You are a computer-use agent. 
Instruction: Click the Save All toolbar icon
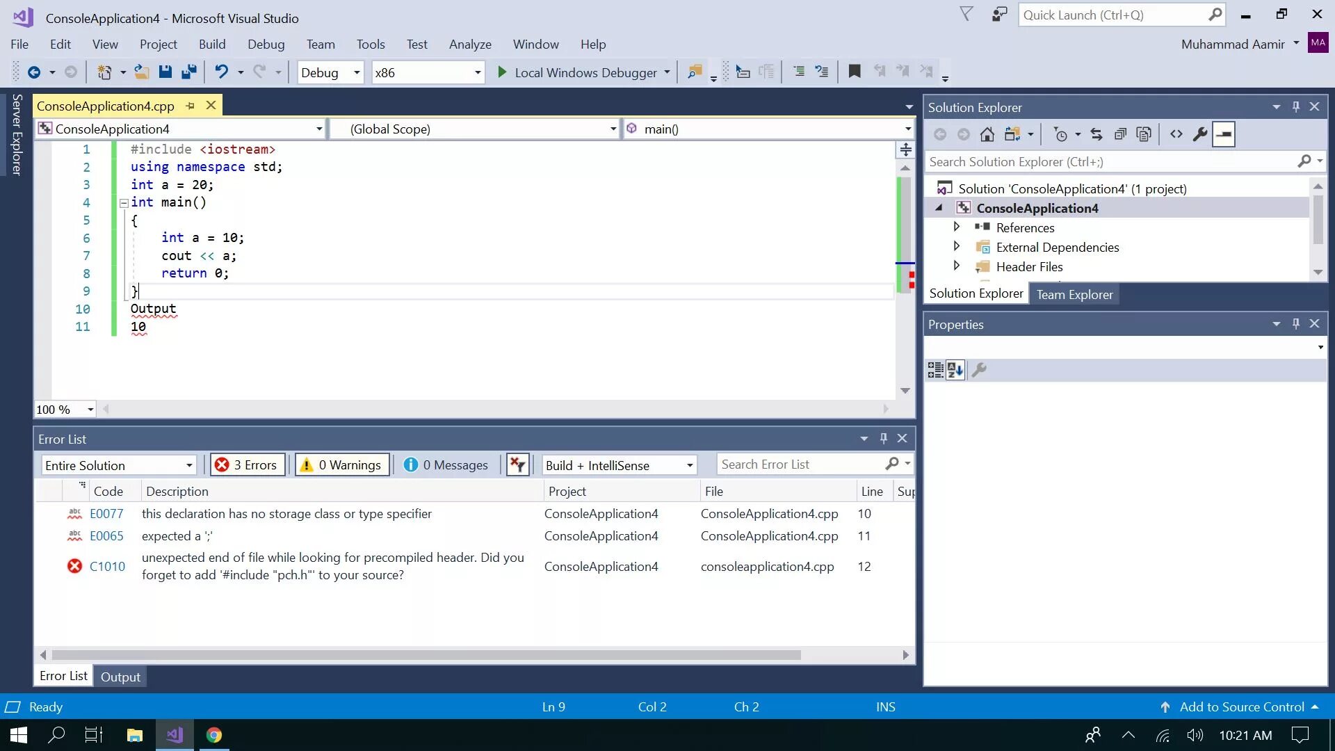[x=188, y=72]
